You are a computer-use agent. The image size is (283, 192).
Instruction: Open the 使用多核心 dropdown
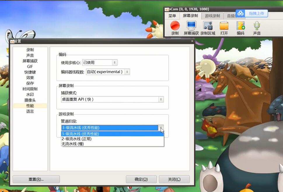tap(100, 63)
